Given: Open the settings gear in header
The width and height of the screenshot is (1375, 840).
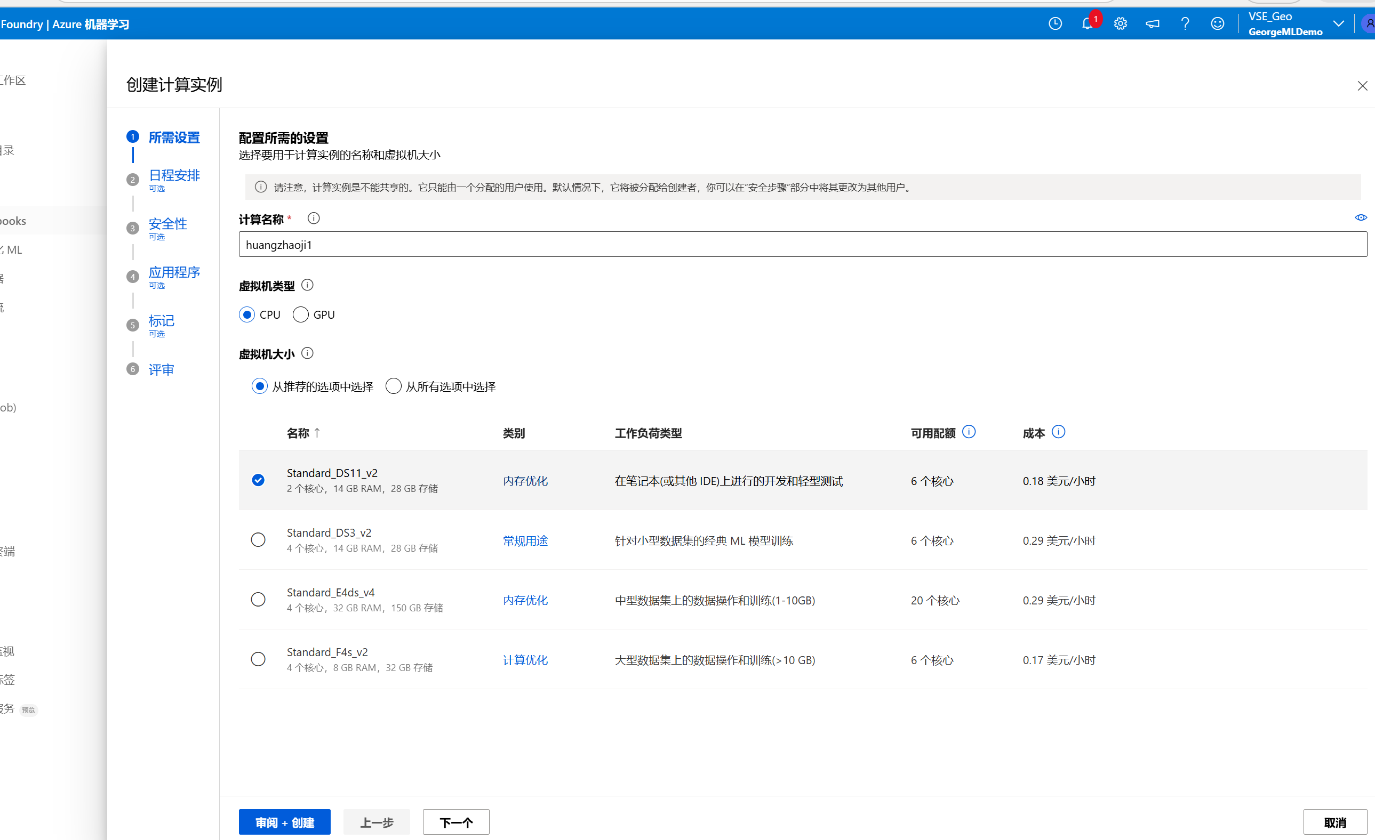Looking at the screenshot, I should (1120, 24).
